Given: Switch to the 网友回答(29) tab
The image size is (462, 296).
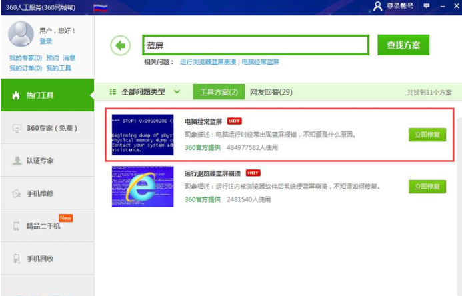Looking at the screenshot, I should coord(271,92).
